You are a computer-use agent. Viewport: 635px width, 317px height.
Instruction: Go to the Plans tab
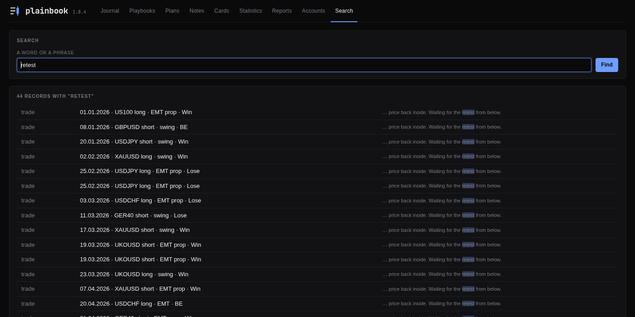(172, 11)
